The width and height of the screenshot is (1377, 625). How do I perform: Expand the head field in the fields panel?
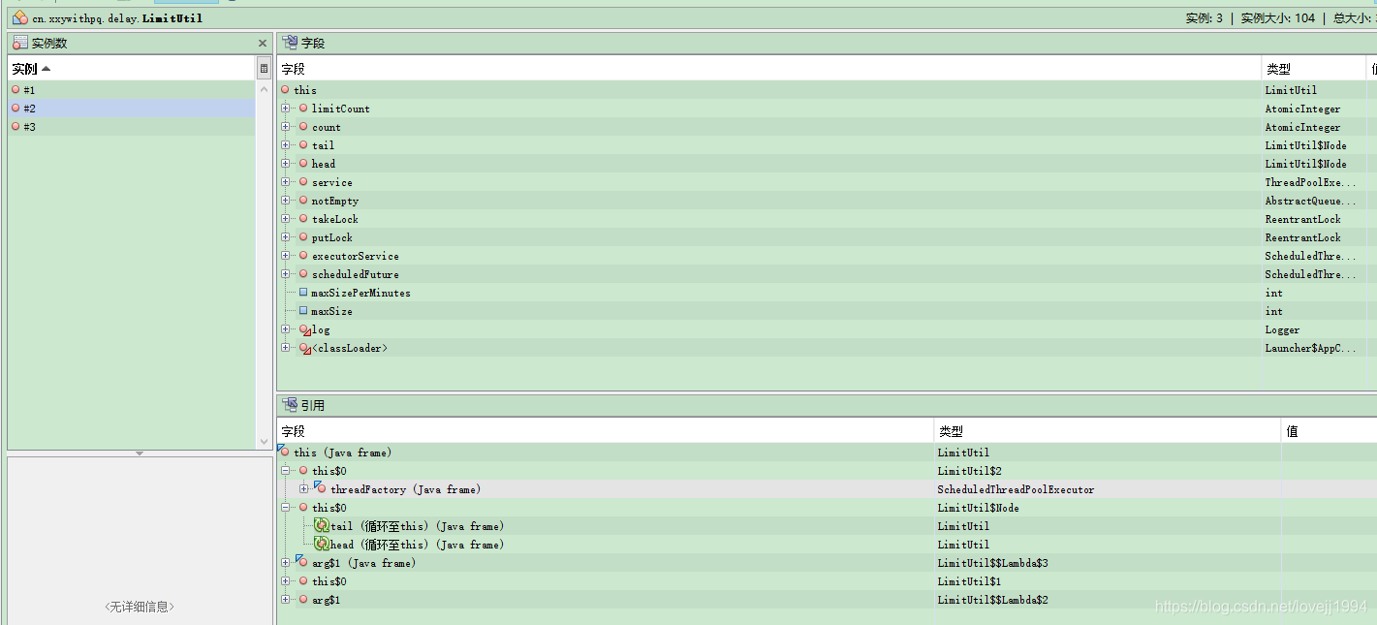[x=286, y=164]
